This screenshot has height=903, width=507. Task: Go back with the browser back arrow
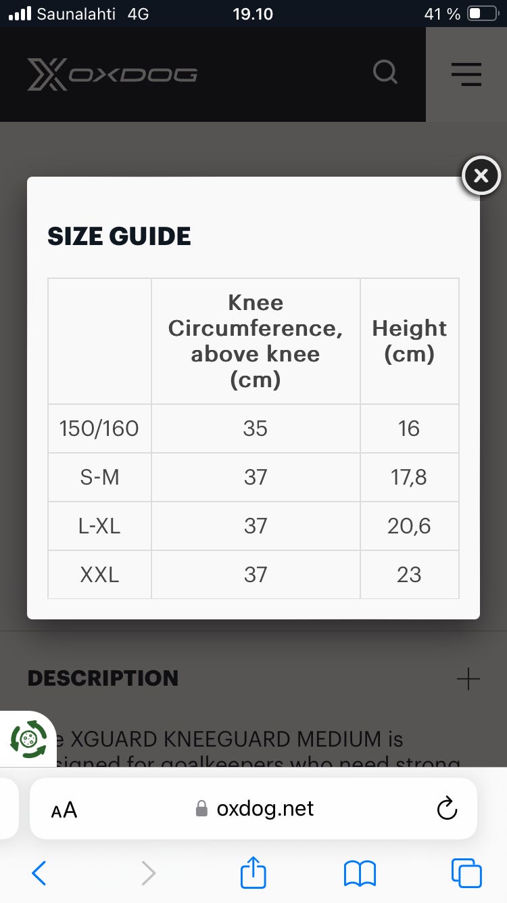39,873
